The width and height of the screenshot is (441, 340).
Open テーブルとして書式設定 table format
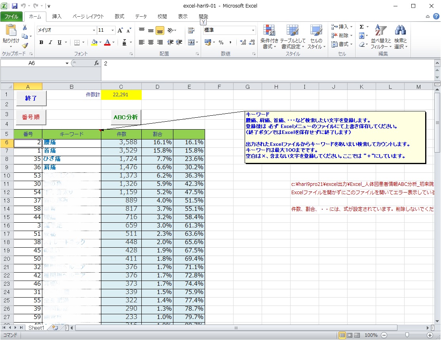tap(293, 36)
